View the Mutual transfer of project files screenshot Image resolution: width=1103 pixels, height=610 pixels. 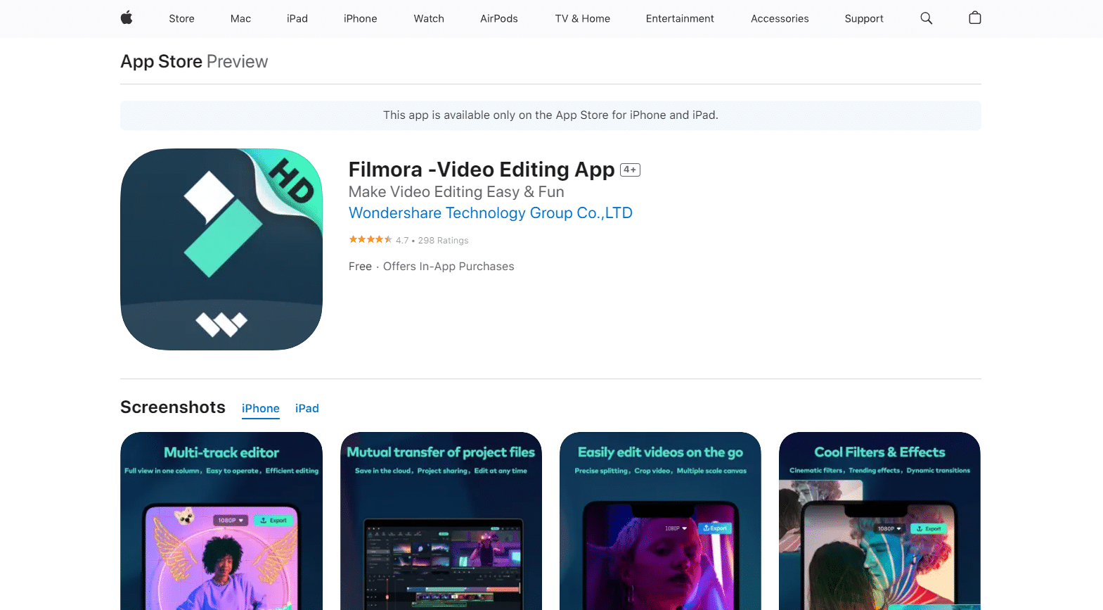[441, 521]
